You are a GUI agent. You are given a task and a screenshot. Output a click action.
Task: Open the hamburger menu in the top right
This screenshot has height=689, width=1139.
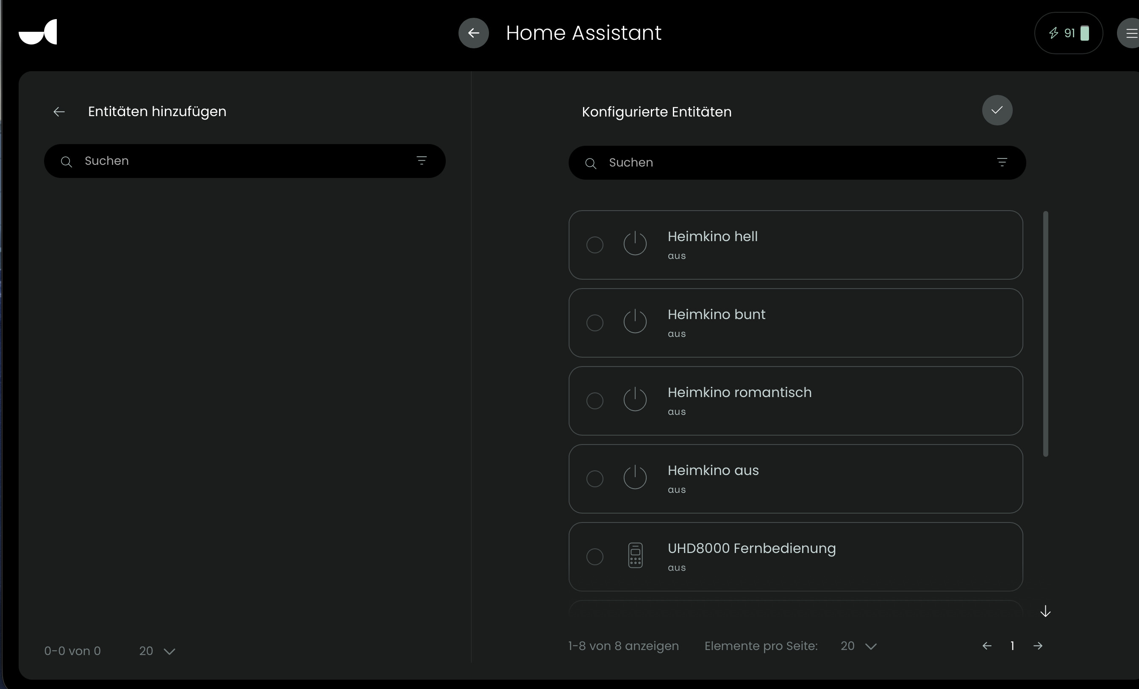(x=1130, y=33)
